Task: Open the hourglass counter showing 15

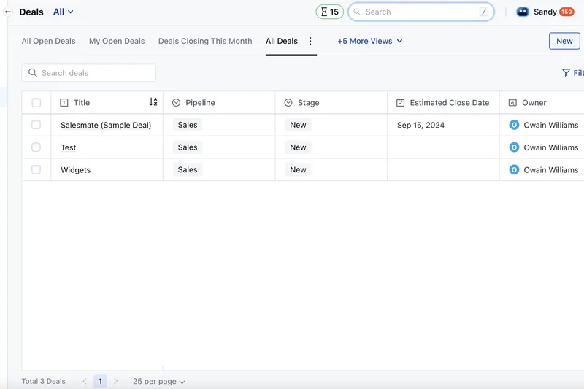Action: point(329,12)
